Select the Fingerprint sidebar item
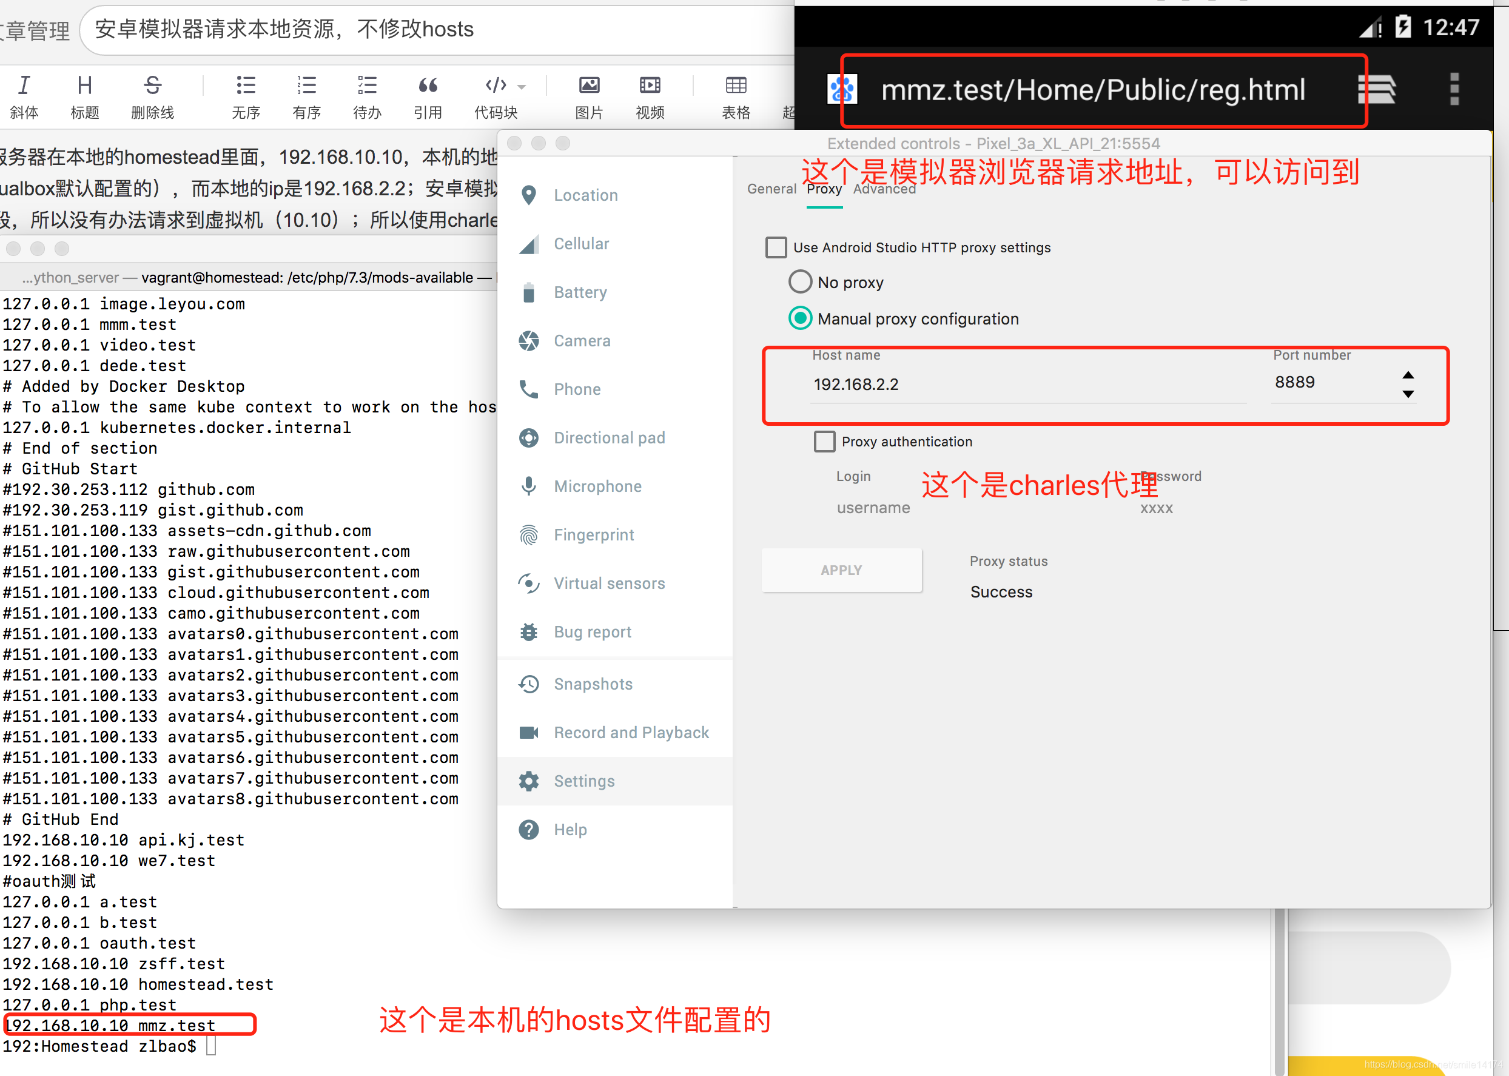The width and height of the screenshot is (1509, 1076). tap(594, 535)
